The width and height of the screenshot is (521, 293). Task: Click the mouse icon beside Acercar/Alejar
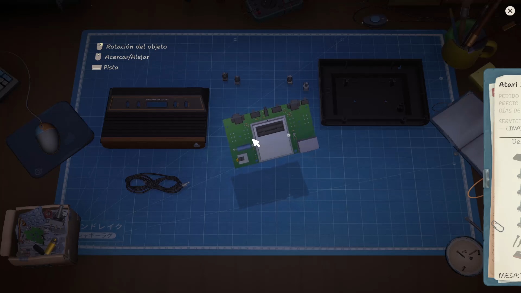pos(98,57)
